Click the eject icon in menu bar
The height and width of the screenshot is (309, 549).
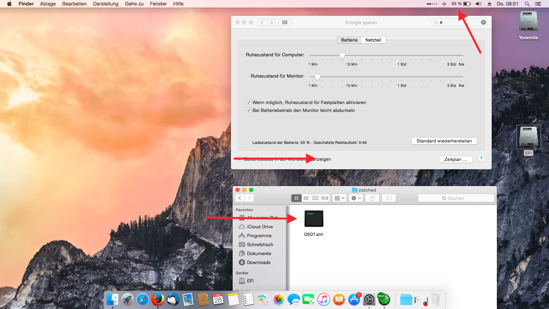click(x=489, y=4)
